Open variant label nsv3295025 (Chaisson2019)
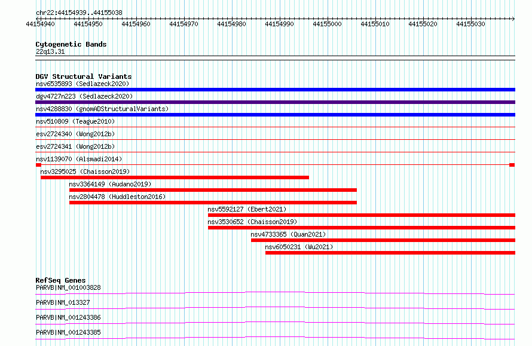This screenshot has width=532, height=346. click(85, 172)
